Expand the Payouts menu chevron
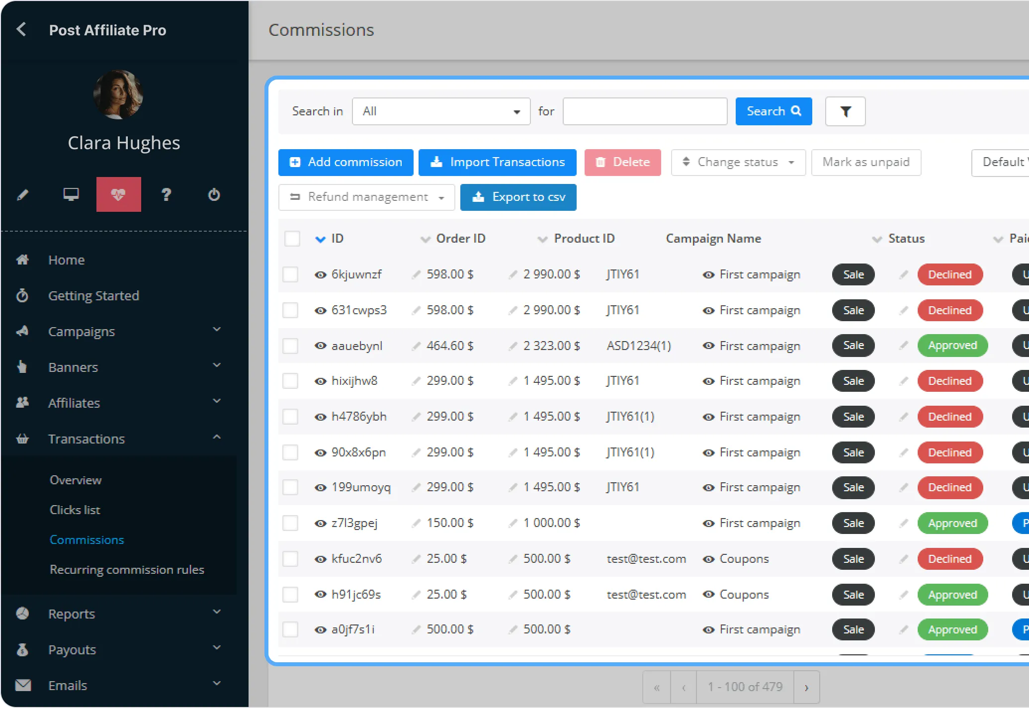Screen dimensions: 1029x708 (217, 648)
